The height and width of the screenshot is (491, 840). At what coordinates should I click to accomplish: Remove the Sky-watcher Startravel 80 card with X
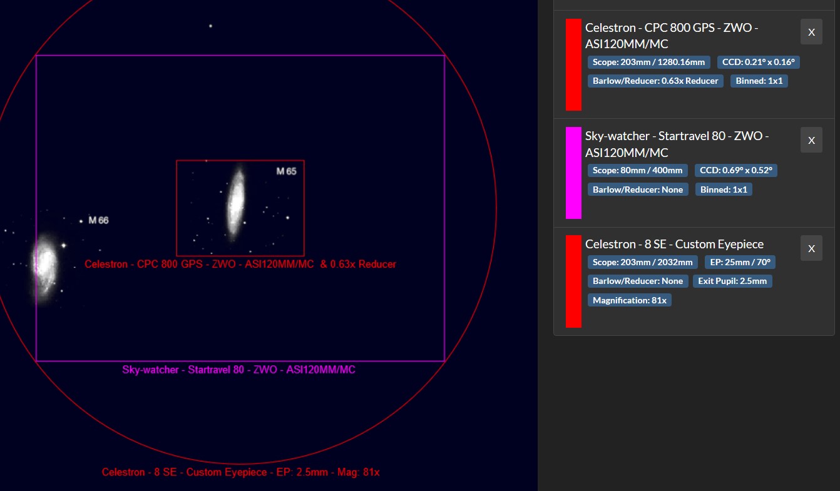tap(811, 140)
